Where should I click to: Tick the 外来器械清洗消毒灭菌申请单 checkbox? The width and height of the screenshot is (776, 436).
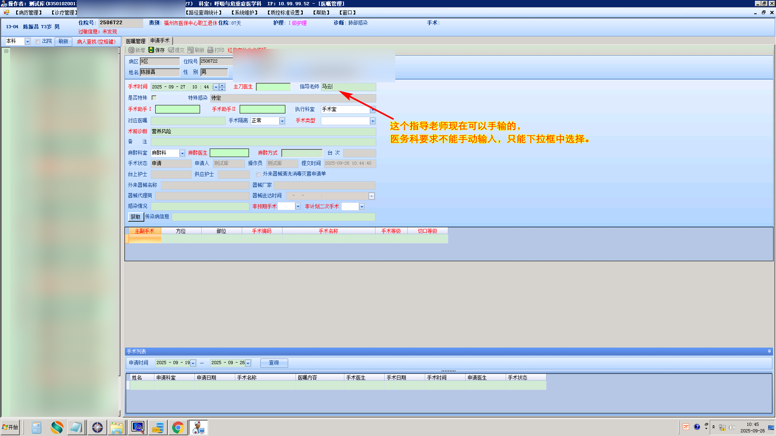click(259, 174)
